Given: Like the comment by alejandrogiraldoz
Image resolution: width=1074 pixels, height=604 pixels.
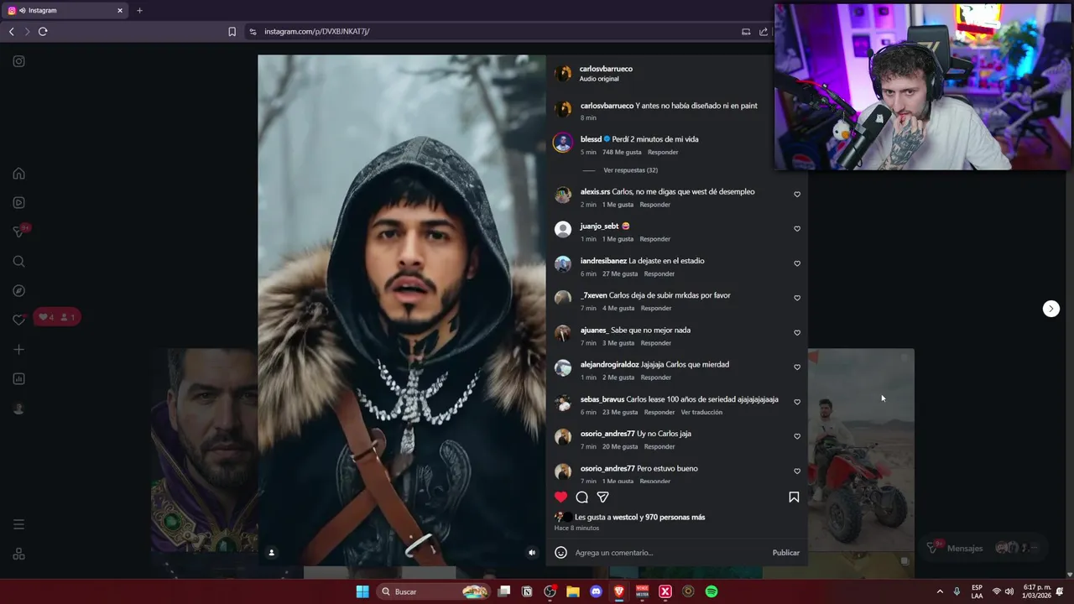Looking at the screenshot, I should pos(797,367).
